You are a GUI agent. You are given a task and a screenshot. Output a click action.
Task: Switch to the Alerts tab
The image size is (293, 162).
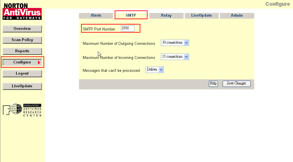tap(96, 16)
